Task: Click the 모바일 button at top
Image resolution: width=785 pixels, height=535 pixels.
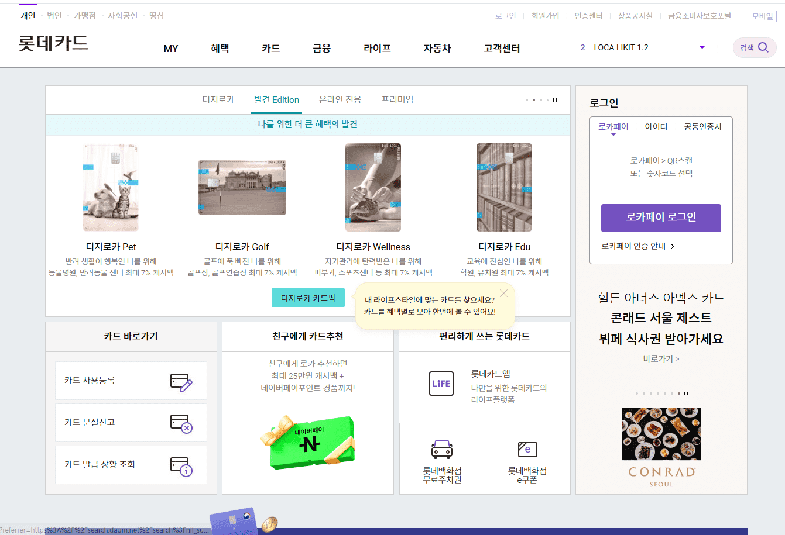Action: click(763, 16)
